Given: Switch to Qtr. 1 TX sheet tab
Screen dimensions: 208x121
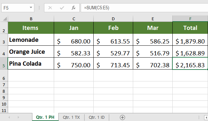Looking at the screenshot, I should [x=71, y=117].
